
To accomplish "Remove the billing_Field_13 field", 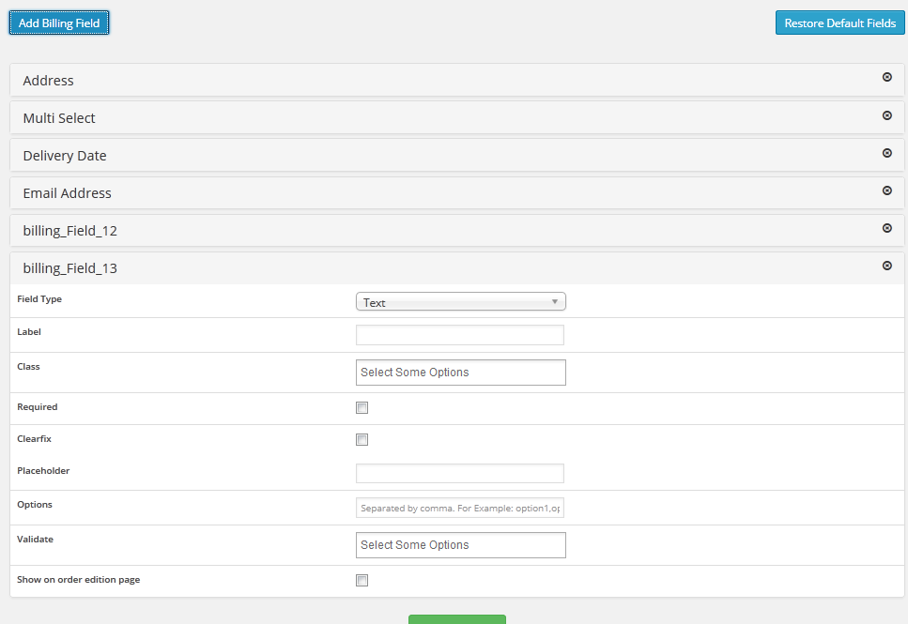I will point(886,266).
